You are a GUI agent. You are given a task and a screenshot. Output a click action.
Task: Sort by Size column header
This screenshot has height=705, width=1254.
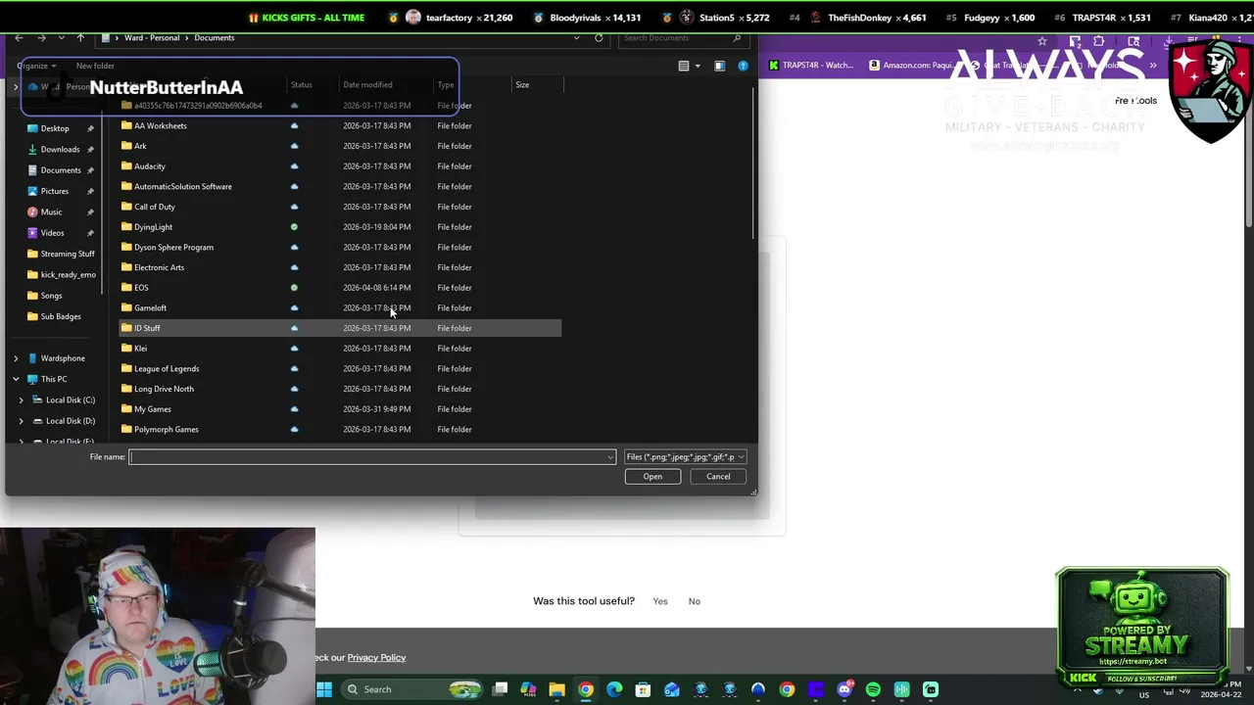[522, 85]
